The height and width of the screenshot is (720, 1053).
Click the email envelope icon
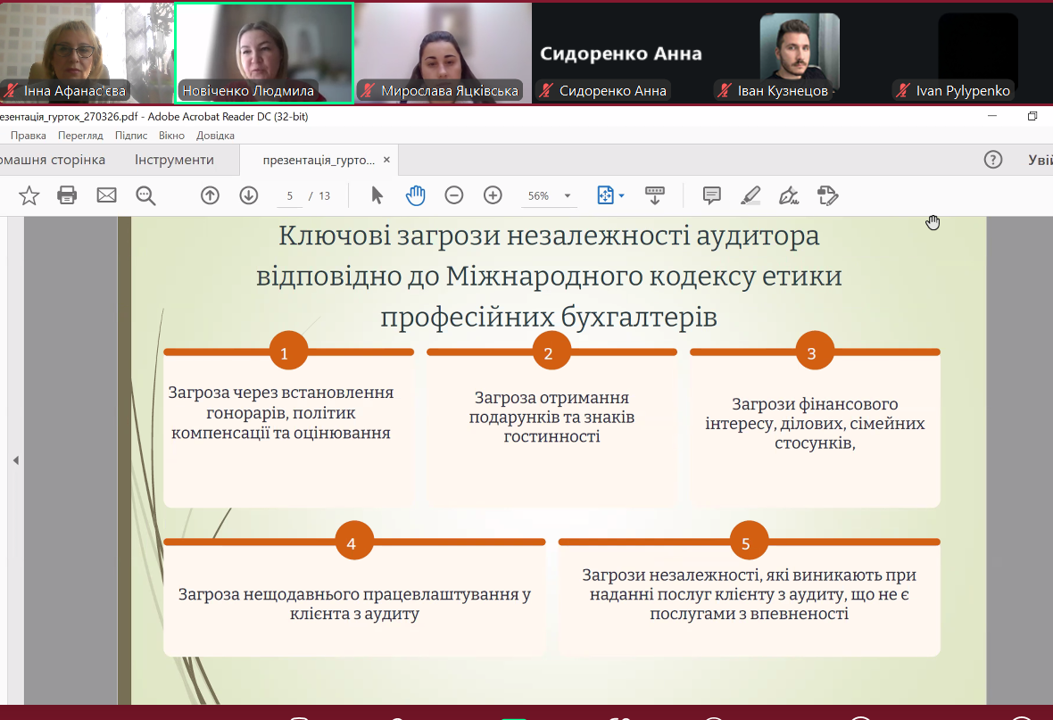pos(106,195)
